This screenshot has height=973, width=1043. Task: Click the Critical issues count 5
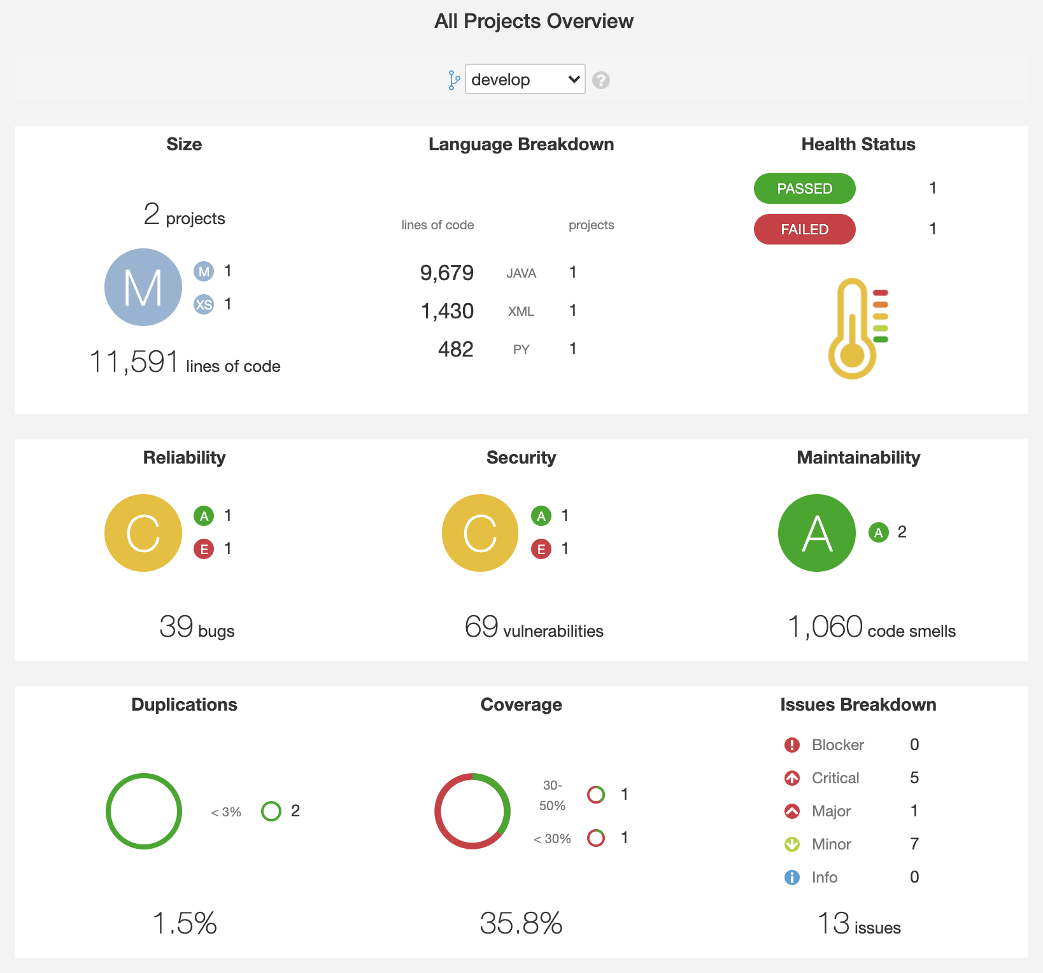pyautogui.click(x=914, y=778)
